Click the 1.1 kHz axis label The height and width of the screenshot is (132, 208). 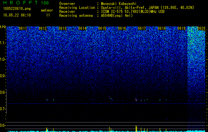[x=3, y=43]
